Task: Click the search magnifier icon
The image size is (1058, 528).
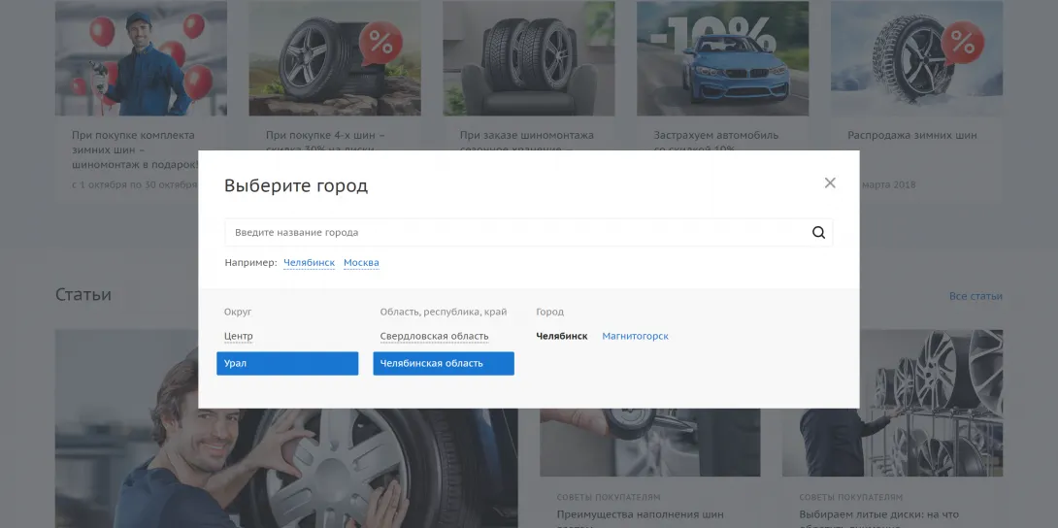Action: pyautogui.click(x=818, y=233)
